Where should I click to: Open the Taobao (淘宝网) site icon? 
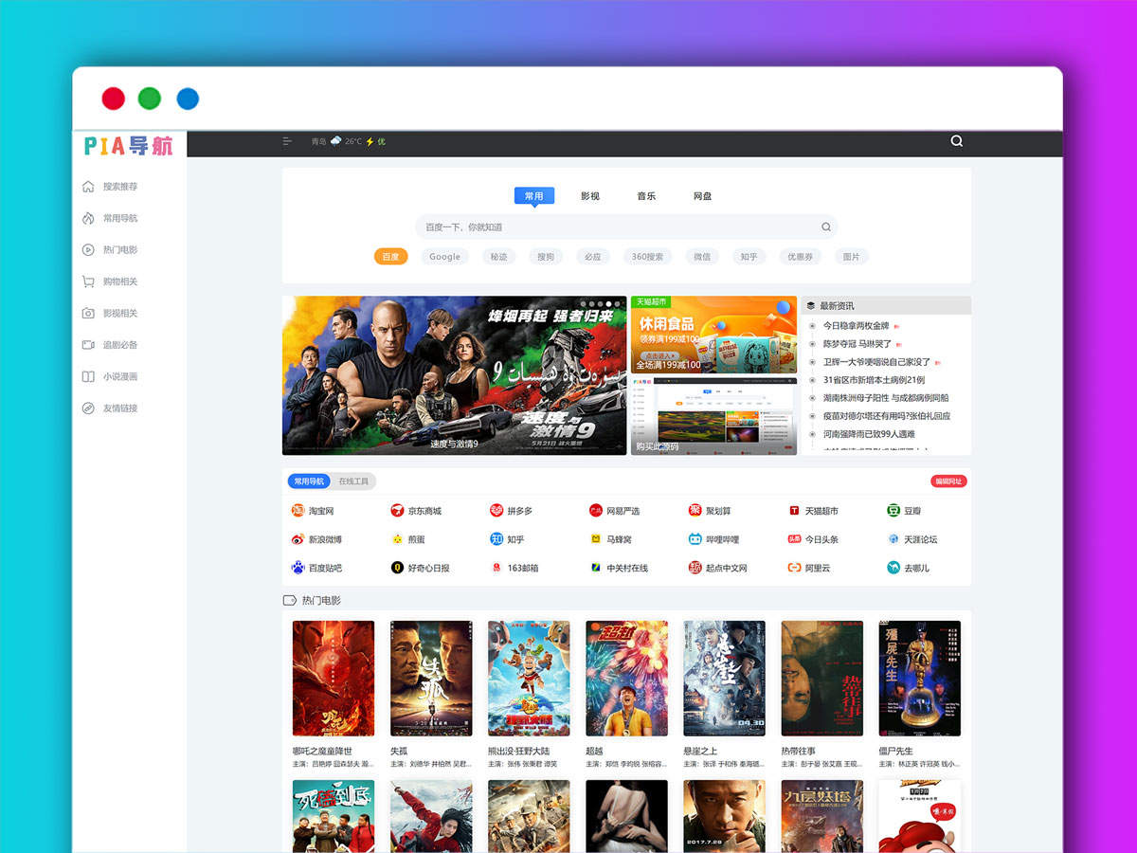(298, 511)
